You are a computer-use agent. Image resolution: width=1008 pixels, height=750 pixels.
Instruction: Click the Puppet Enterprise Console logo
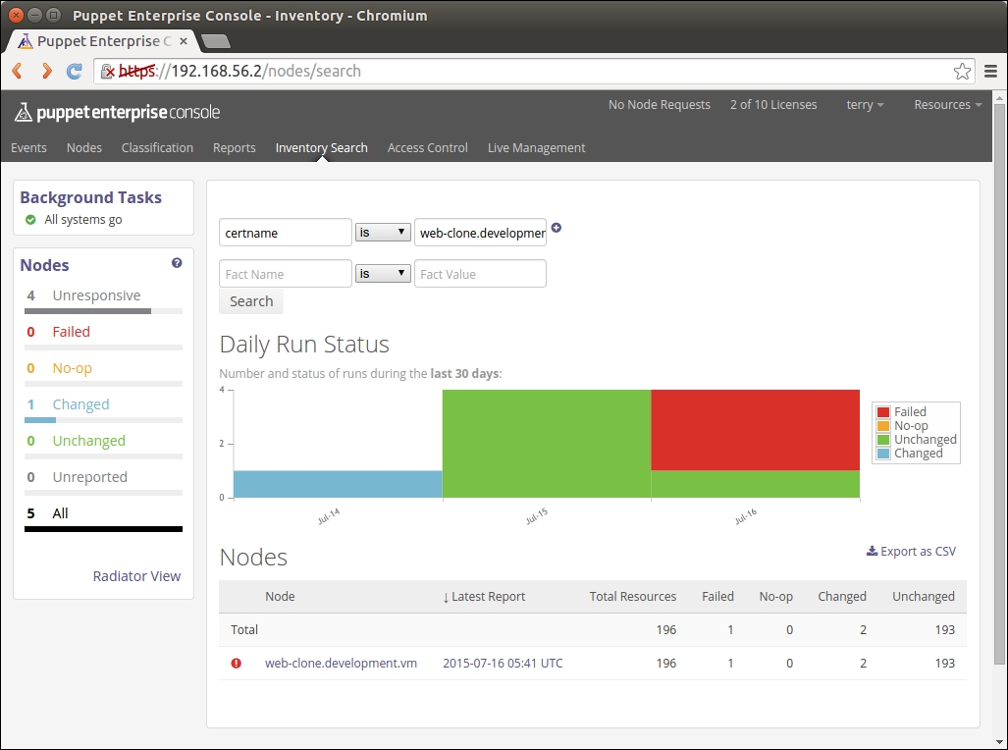click(x=117, y=112)
